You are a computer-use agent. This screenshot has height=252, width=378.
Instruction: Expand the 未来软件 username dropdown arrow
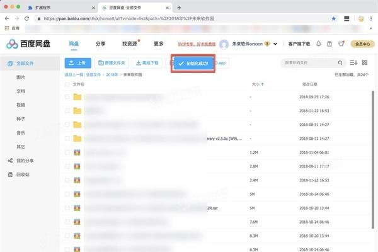click(x=275, y=44)
